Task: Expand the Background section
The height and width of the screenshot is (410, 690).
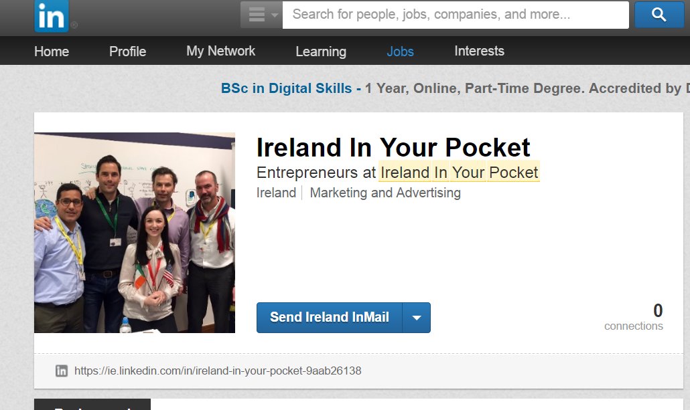Action: click(94, 405)
